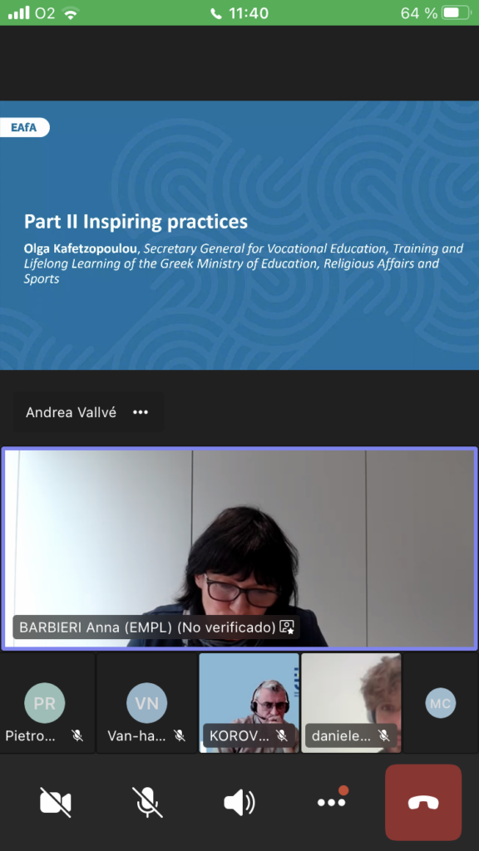This screenshot has height=851, width=479.
Task: Select Van-ha's VN avatar tile
Action: (x=146, y=703)
